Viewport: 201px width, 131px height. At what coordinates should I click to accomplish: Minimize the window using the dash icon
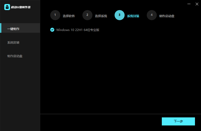click(189, 4)
